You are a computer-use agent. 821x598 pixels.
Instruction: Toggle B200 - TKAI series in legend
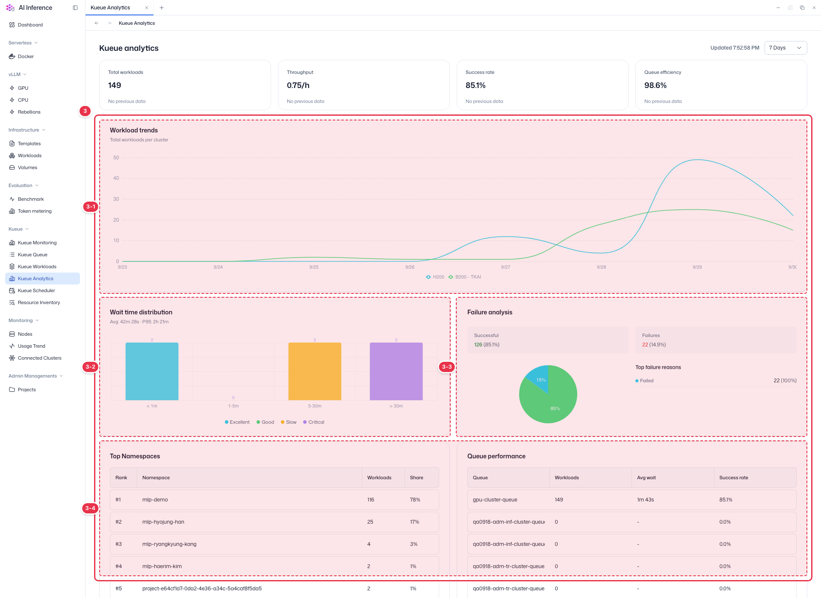(464, 277)
